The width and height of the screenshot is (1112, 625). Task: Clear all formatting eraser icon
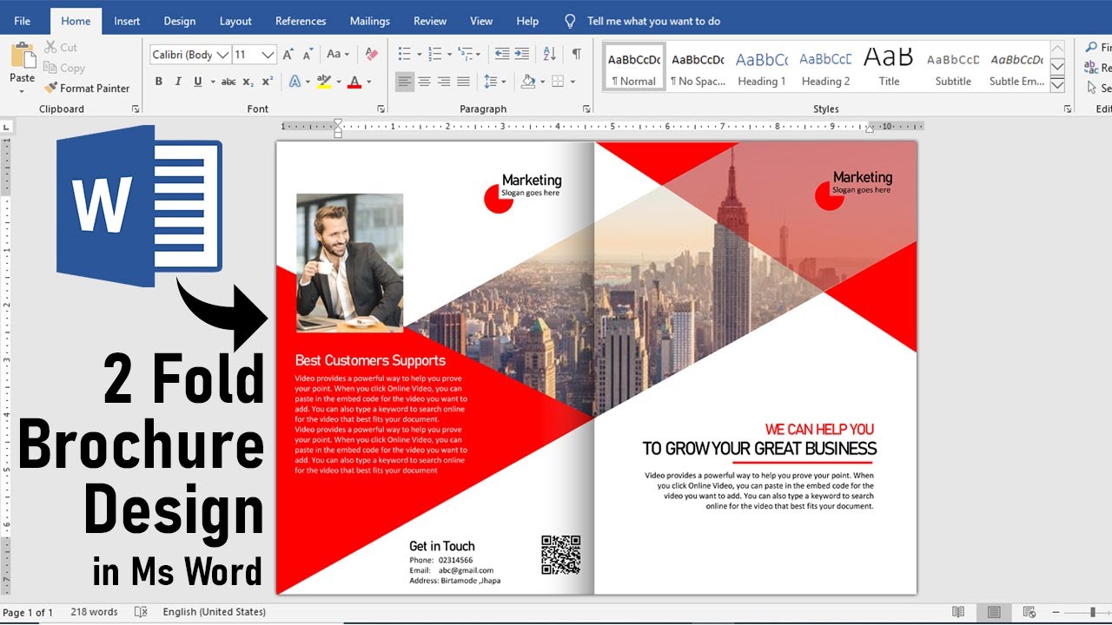click(x=372, y=55)
